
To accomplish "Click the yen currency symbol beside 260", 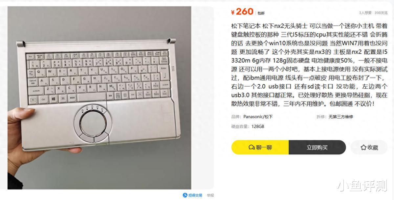I will pos(233,12).
